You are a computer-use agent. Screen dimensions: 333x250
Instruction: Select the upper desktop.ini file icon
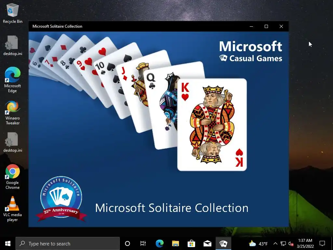point(13,45)
